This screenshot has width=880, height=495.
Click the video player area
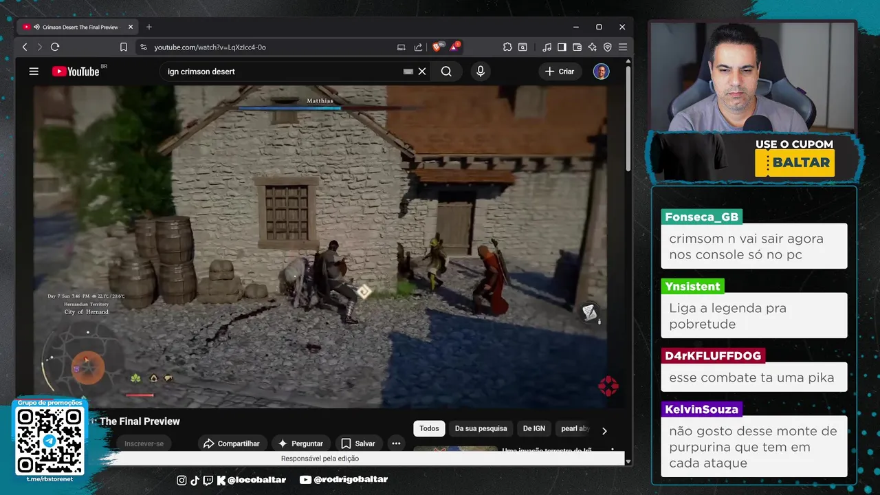[x=320, y=246]
